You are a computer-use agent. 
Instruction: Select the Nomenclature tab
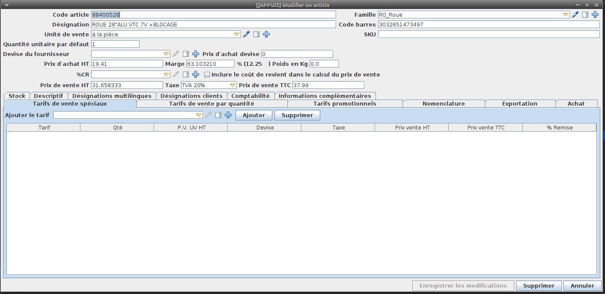(444, 104)
